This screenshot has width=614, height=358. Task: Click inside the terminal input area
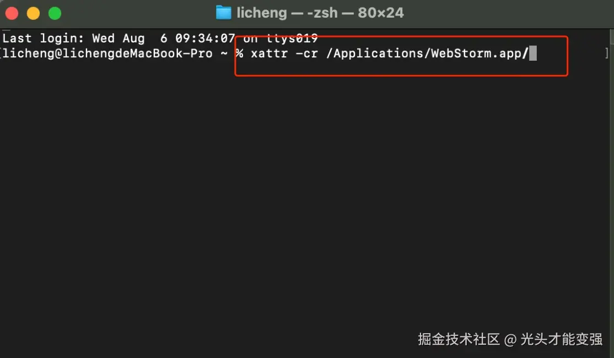[x=303, y=193]
